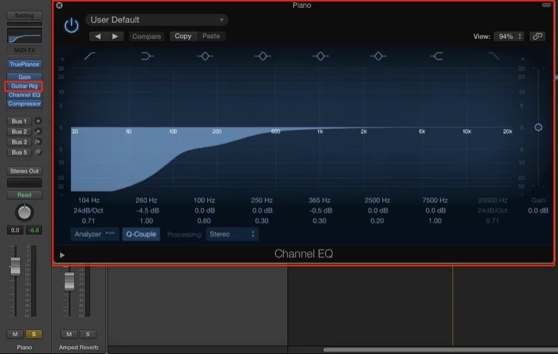
Task: Click the Paste button
Action: (211, 36)
